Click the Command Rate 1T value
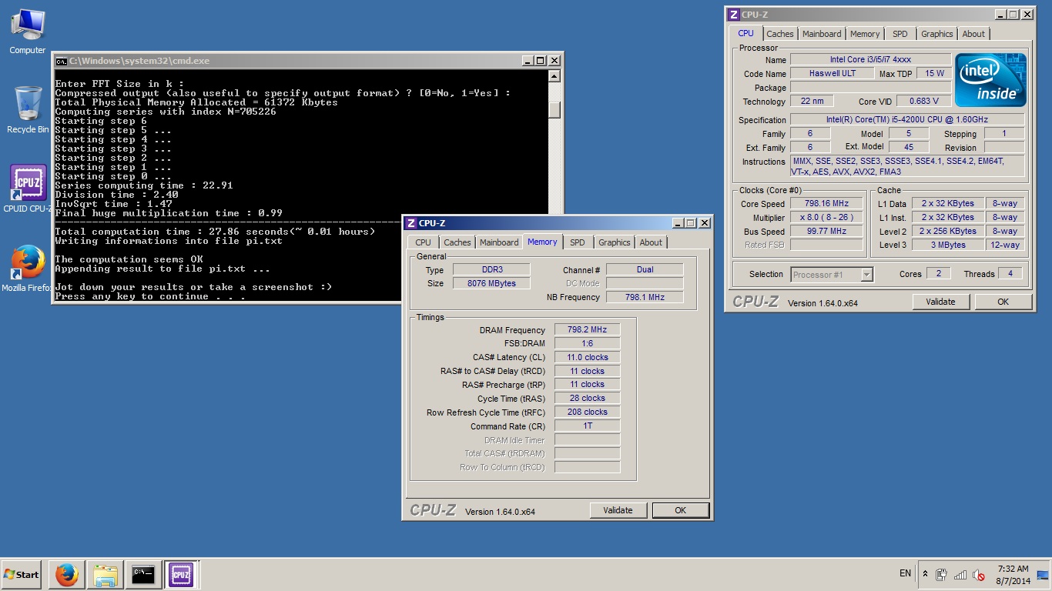 (x=587, y=426)
